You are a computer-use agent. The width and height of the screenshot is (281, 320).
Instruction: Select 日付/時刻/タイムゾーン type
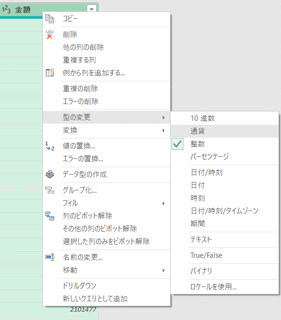click(225, 211)
